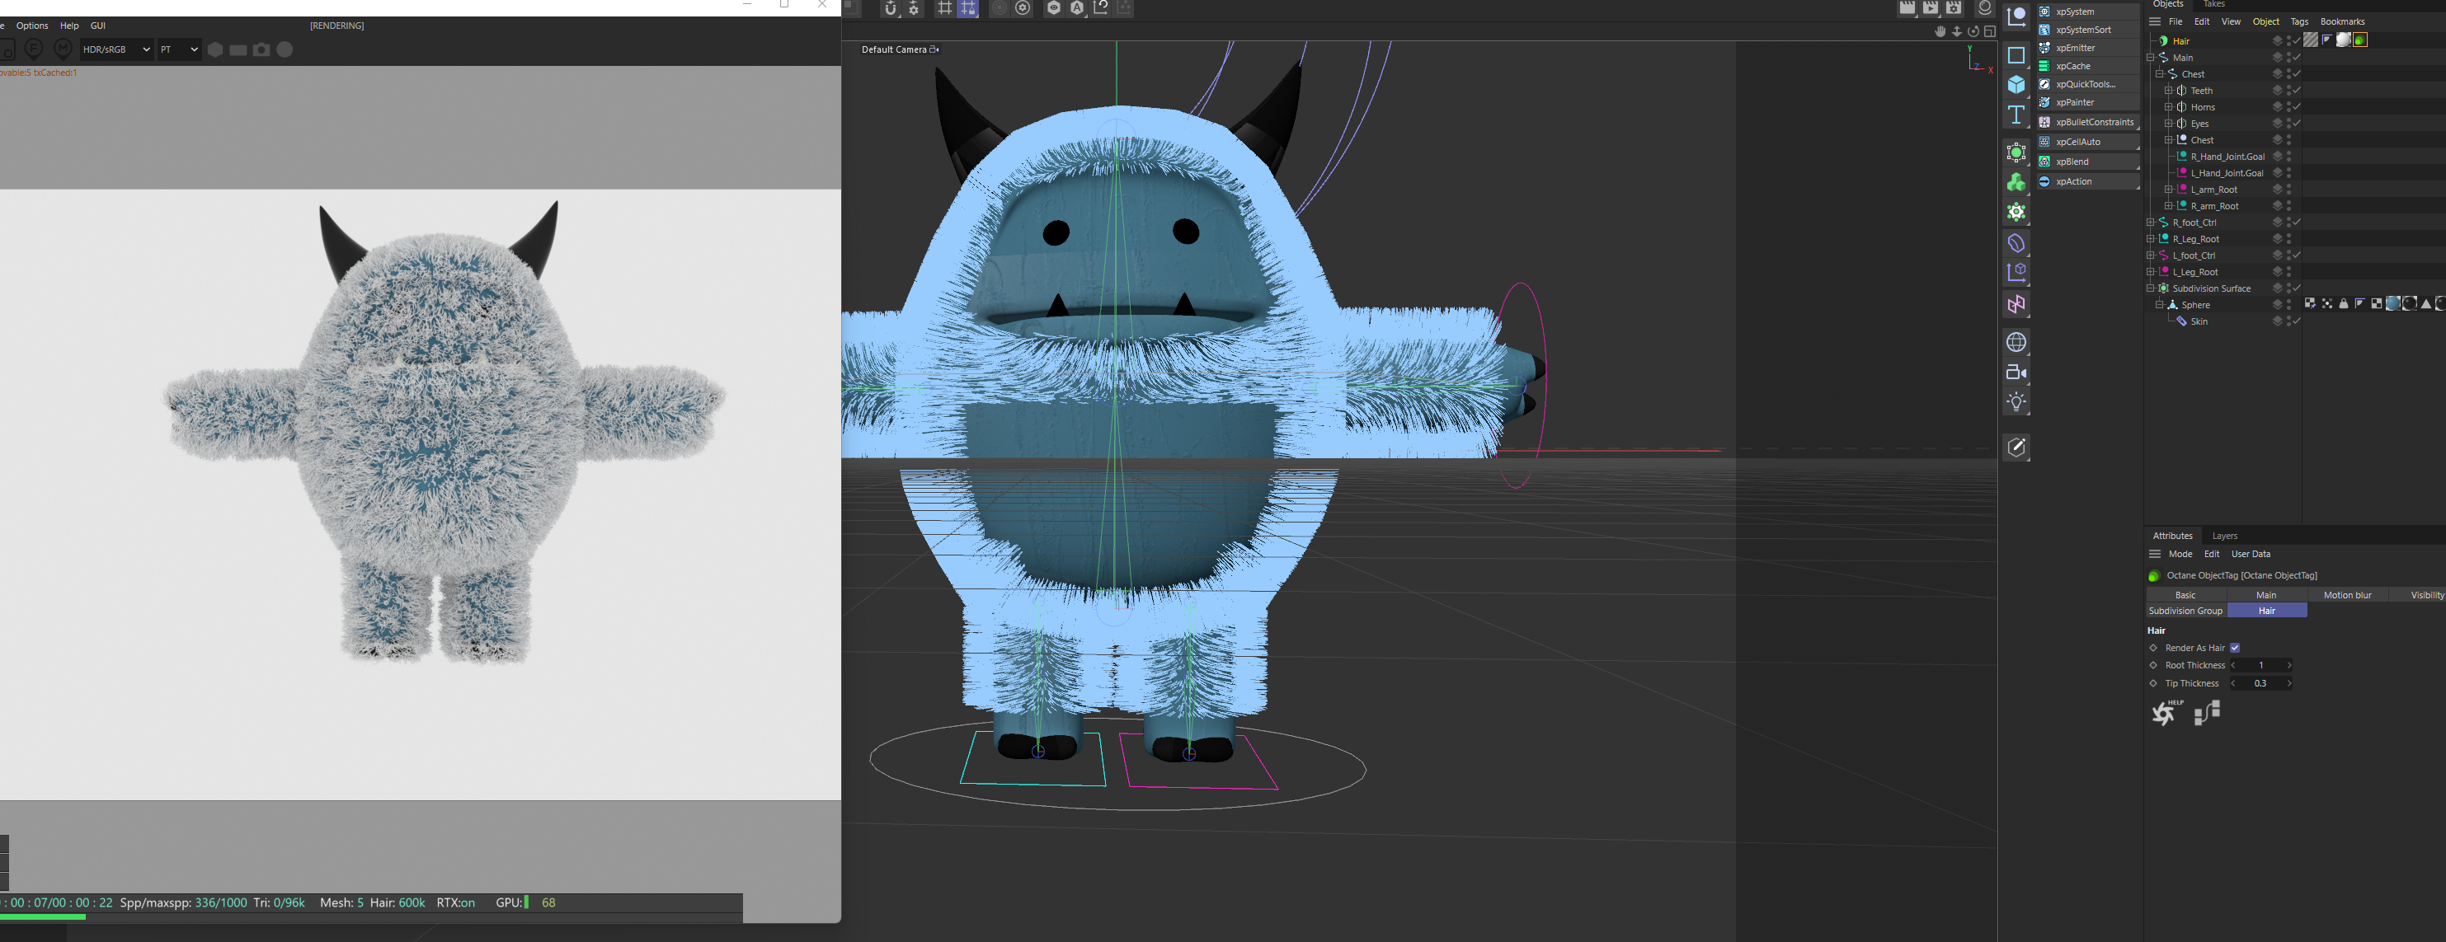Open the xpCache tool
This screenshot has height=942, width=2446.
point(2073,67)
